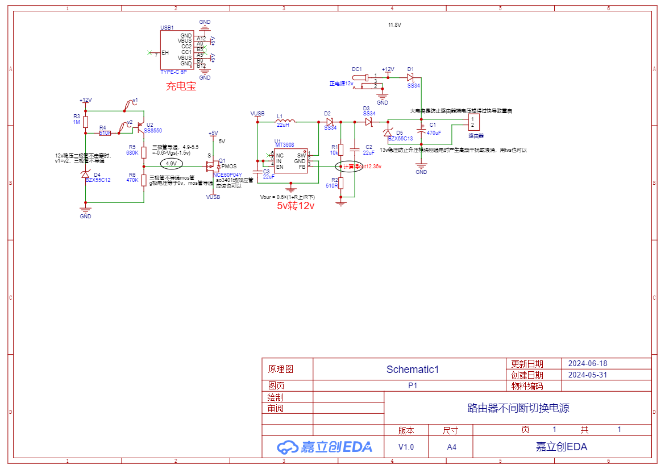665x469 pixels.
Task: Click the D4 BZX55C12 zener diode symbol
Action: coord(86,175)
